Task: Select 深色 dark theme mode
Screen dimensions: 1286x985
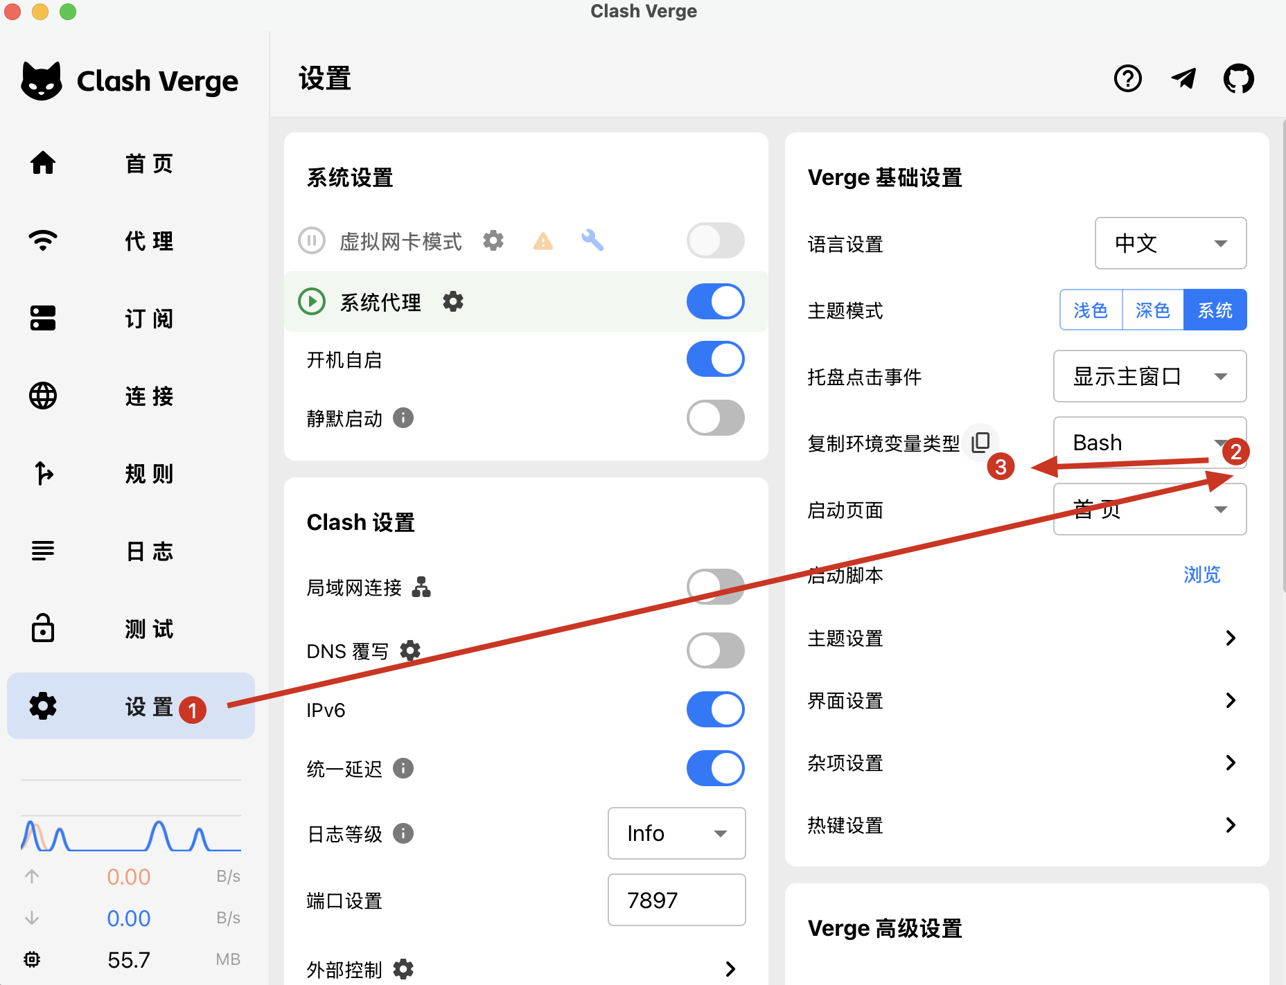Action: coord(1153,310)
